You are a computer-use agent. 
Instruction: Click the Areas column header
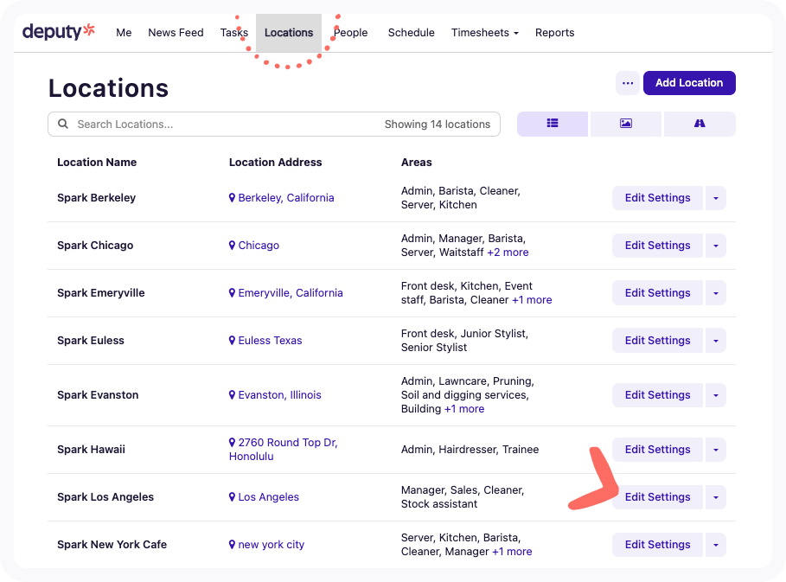point(416,163)
